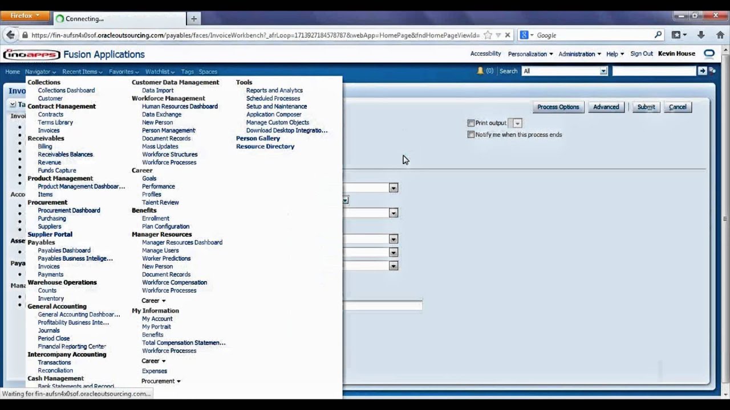Open the Help dropdown menu

coord(615,54)
